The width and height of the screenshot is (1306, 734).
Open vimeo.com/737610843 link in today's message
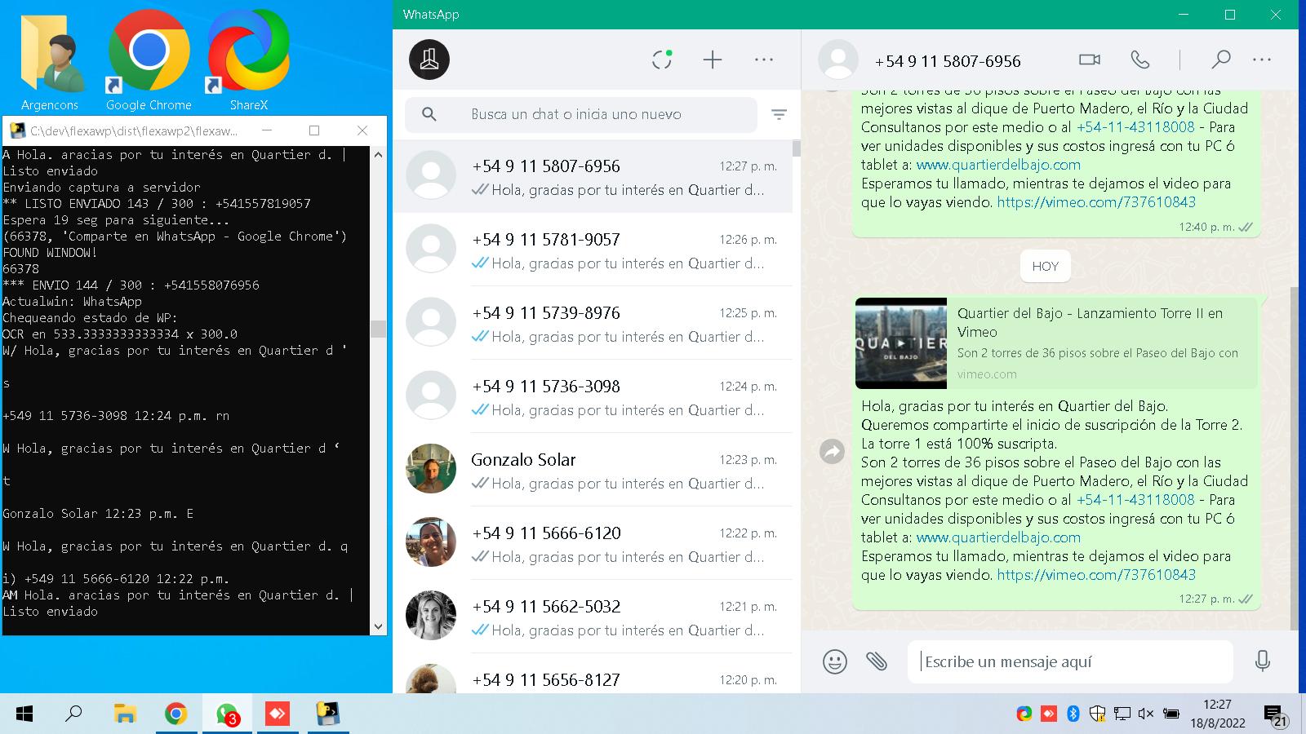[1096, 575]
